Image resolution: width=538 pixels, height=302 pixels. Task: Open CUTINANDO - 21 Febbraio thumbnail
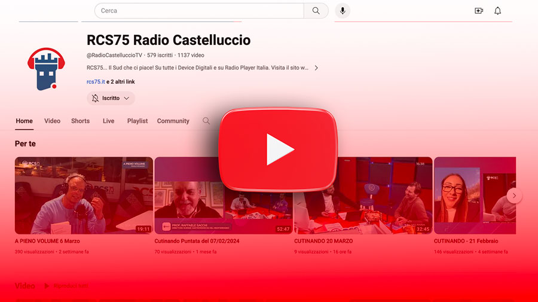[475, 196]
